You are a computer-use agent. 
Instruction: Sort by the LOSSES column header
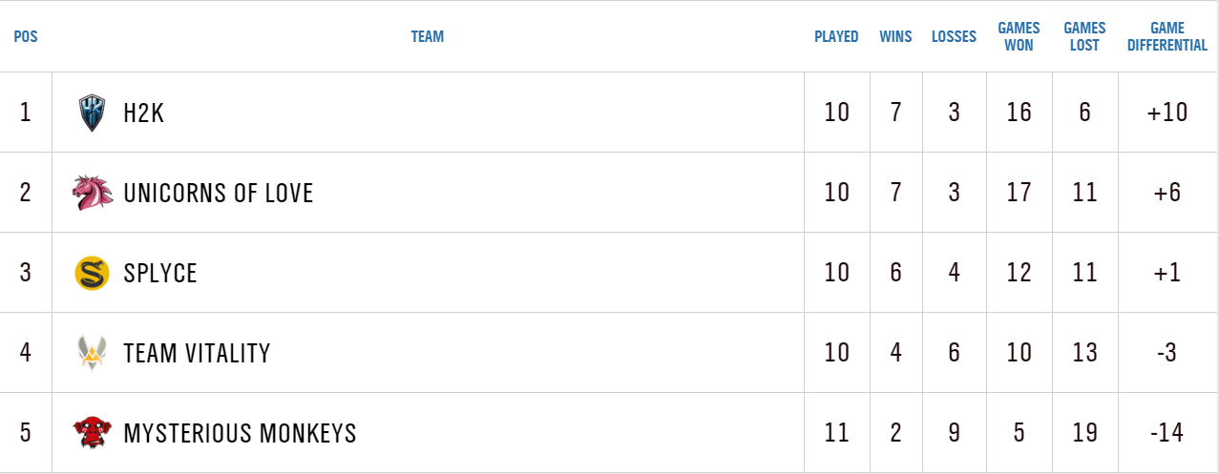pos(954,37)
